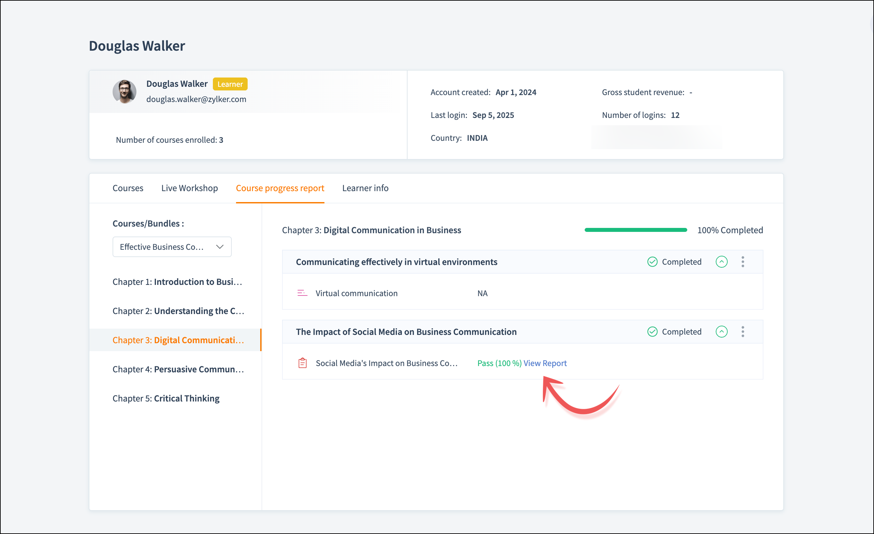Open the Live Workshop tab

[x=189, y=188]
